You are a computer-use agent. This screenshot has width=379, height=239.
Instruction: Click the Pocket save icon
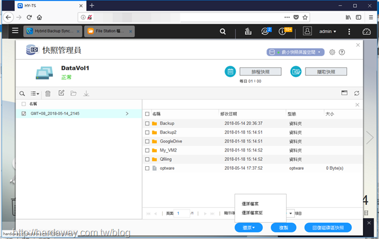coord(296,17)
